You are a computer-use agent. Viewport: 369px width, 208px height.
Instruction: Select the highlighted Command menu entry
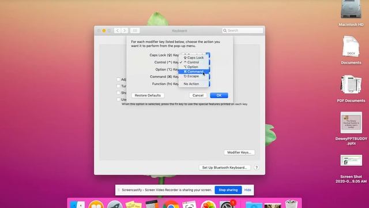(194, 72)
